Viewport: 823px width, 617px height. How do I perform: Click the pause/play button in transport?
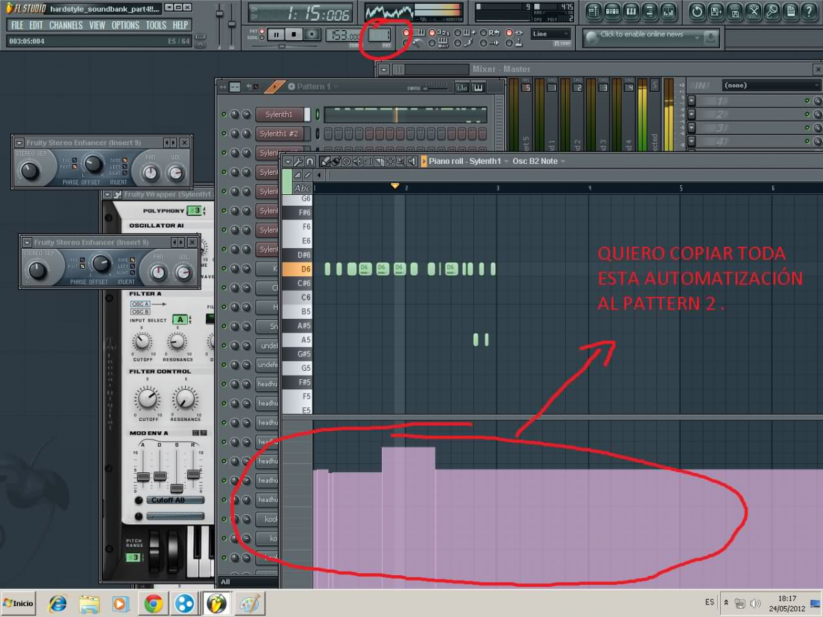point(276,34)
